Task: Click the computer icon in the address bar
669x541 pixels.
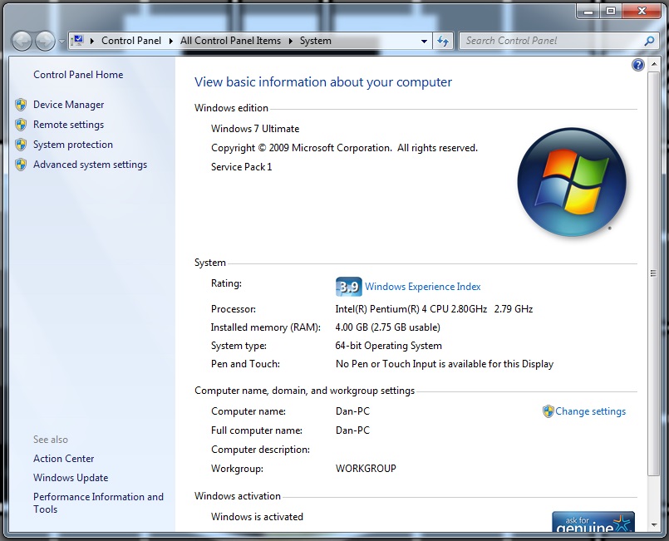Action: 77,41
